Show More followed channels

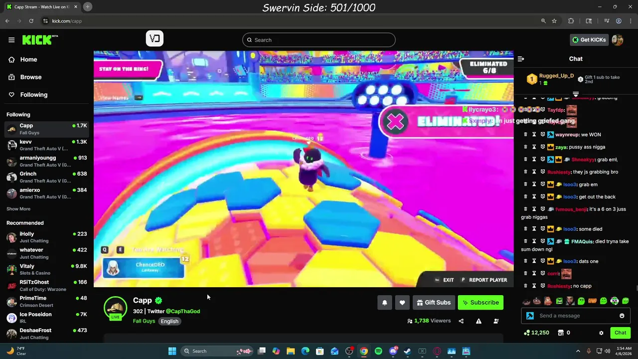pos(18,209)
